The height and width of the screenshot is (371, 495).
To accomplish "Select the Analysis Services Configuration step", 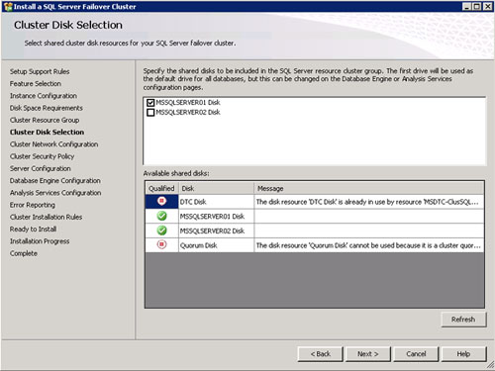I will (x=55, y=193).
